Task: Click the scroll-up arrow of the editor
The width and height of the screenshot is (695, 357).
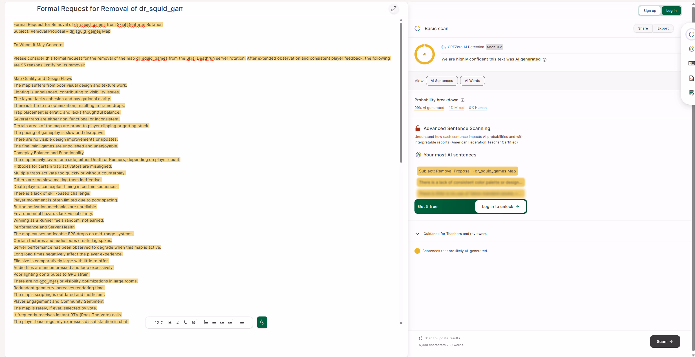Action: [x=401, y=20]
